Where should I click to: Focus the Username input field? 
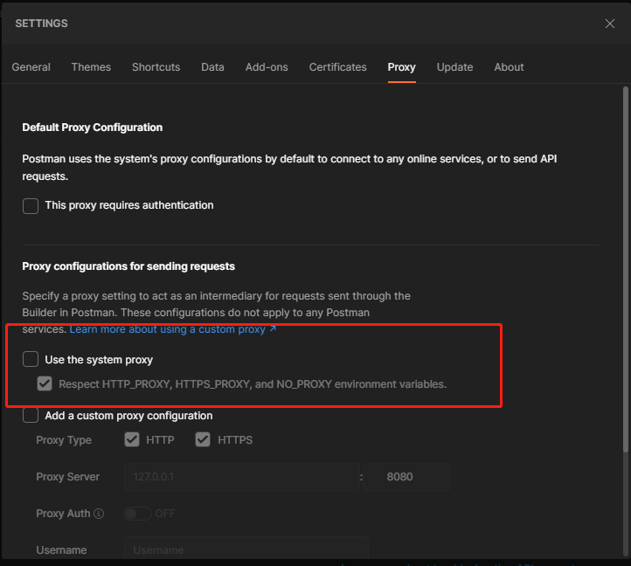click(246, 549)
